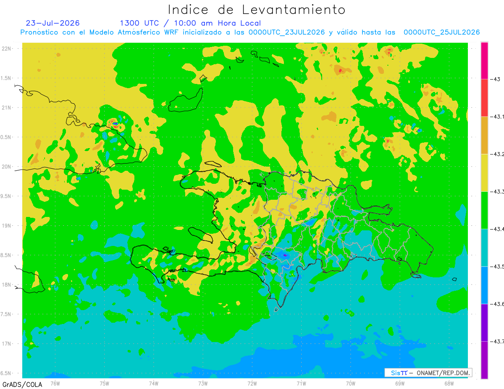
Task: Click "1300 UTC / 10:00 am Hora Local"
Action: tap(190, 23)
